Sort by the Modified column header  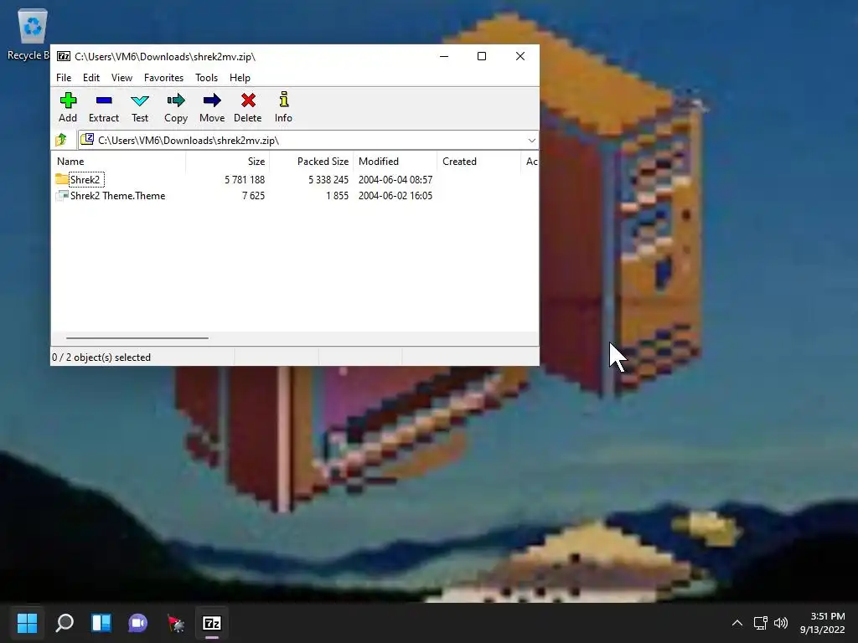coord(395,162)
